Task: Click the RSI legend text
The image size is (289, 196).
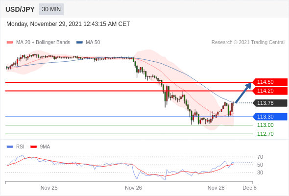Action: point(20,147)
